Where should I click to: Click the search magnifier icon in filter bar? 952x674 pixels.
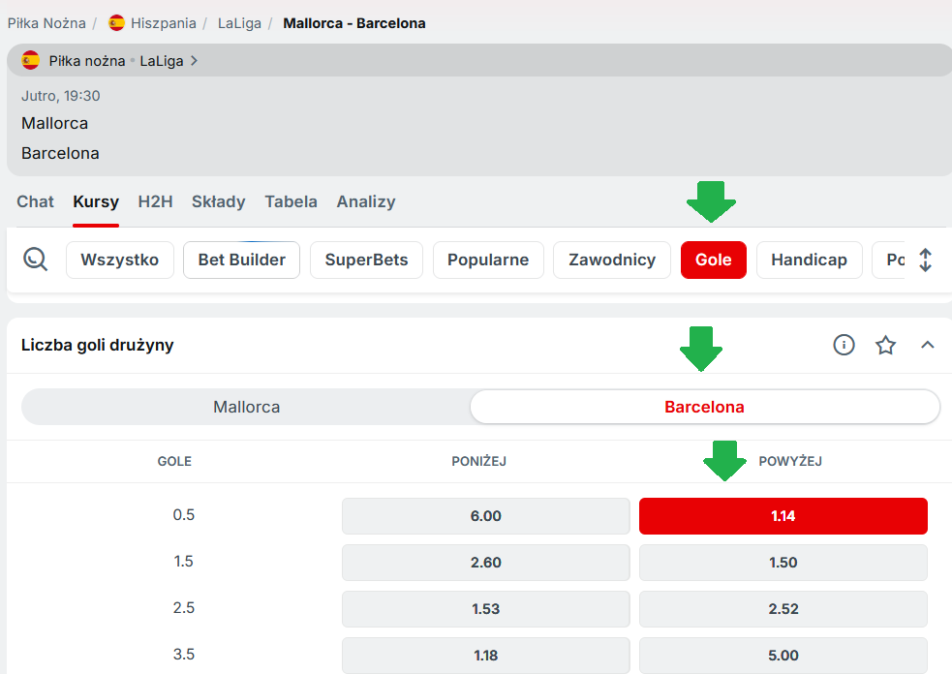click(36, 260)
